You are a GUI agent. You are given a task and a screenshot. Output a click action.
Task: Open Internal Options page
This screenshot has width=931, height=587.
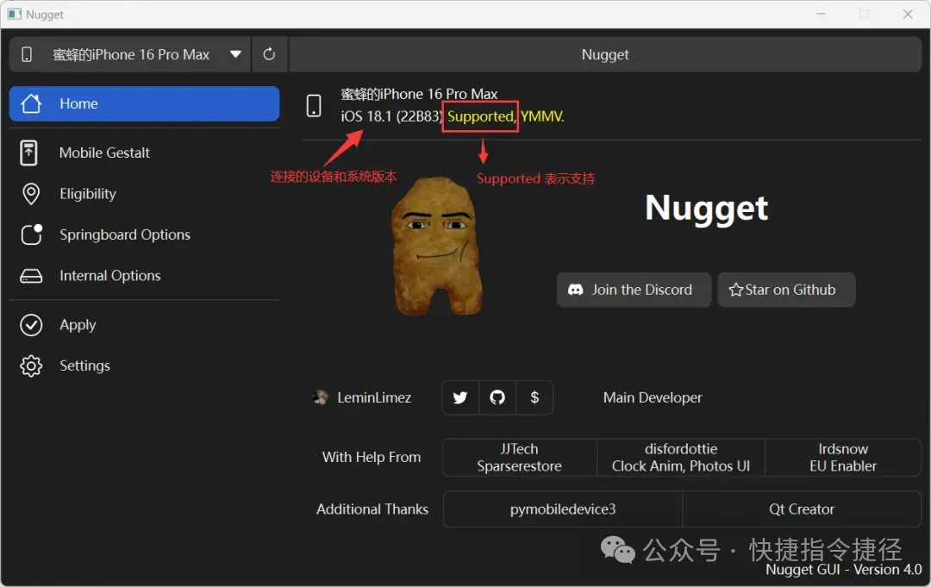144,275
